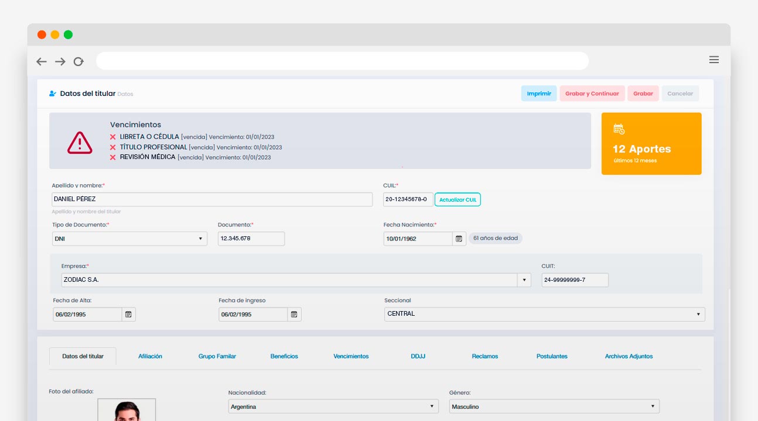Open the Vencimientos tab
The width and height of the screenshot is (758, 421).
click(351, 356)
